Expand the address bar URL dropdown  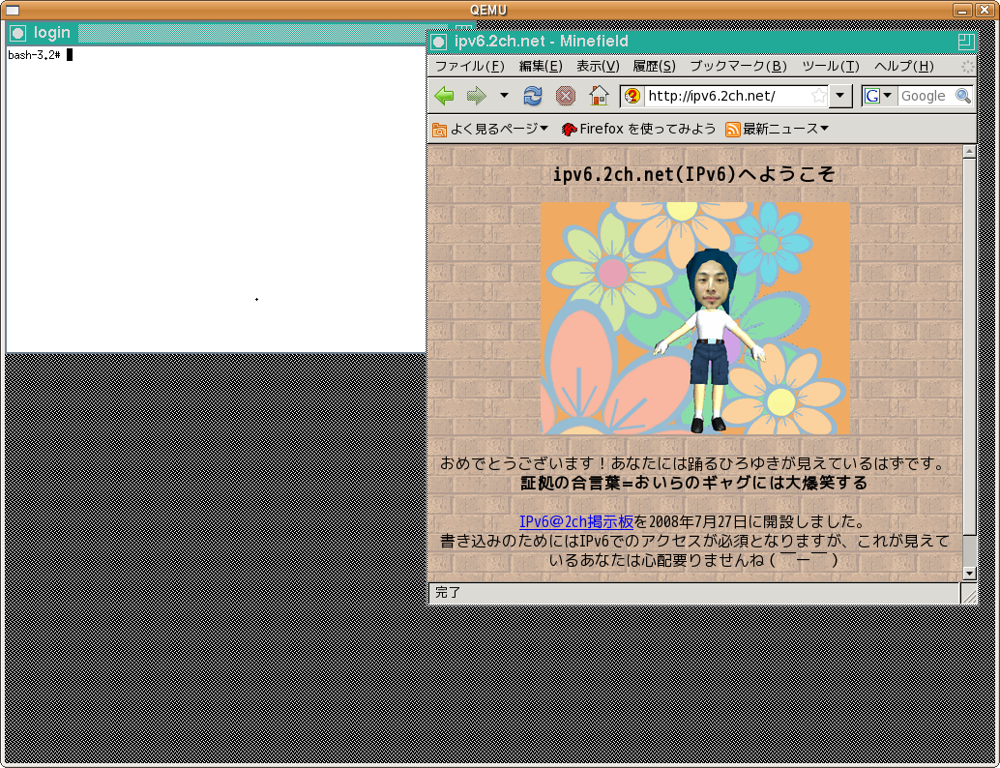[840, 97]
